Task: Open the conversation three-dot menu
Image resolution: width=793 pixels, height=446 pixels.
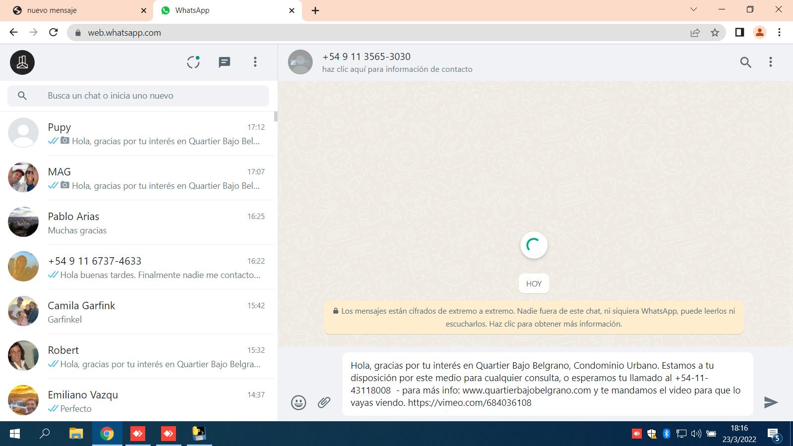Action: click(x=770, y=62)
